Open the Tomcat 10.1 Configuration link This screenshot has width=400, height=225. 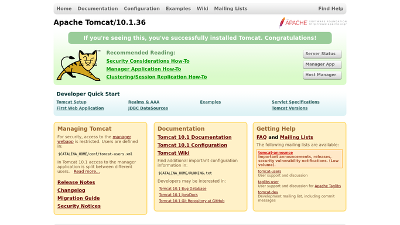click(x=192, y=145)
